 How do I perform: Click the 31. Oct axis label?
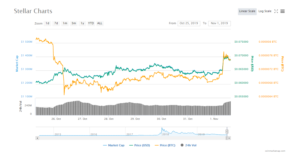click(x=188, y=119)
